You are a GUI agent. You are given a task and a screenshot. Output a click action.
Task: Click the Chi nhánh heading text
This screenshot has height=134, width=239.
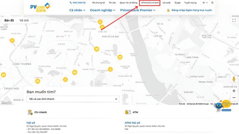pos(41,112)
